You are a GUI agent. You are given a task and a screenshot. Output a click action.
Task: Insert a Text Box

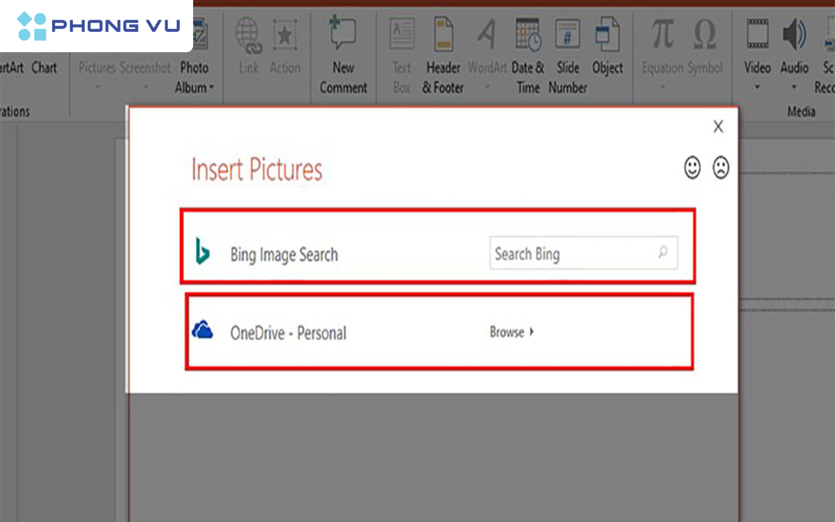click(402, 55)
